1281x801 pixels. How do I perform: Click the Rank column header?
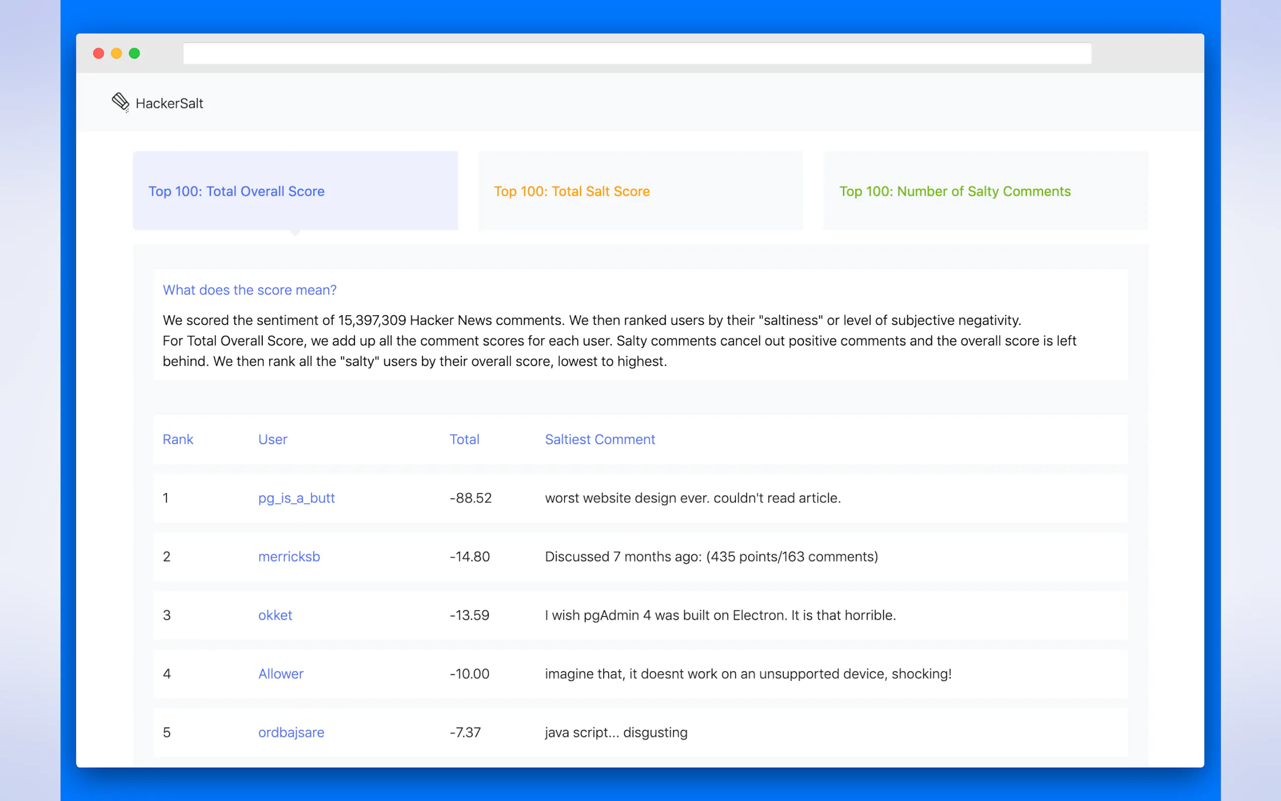(x=178, y=439)
